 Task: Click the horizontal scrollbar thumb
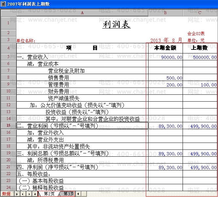tap(84, 194)
